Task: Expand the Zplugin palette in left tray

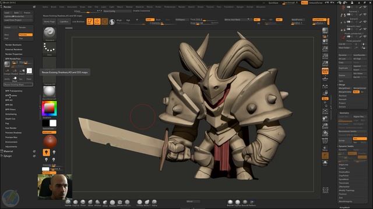Action: pyautogui.click(x=8, y=156)
